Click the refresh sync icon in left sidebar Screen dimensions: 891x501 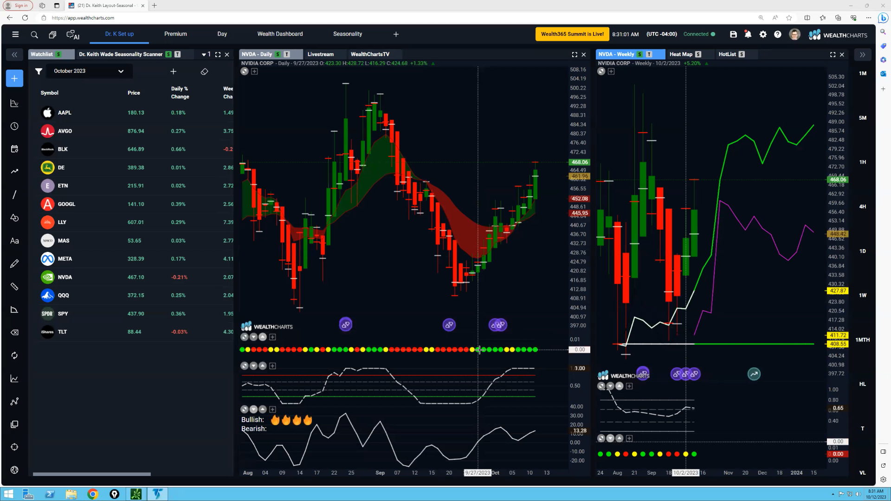14,355
